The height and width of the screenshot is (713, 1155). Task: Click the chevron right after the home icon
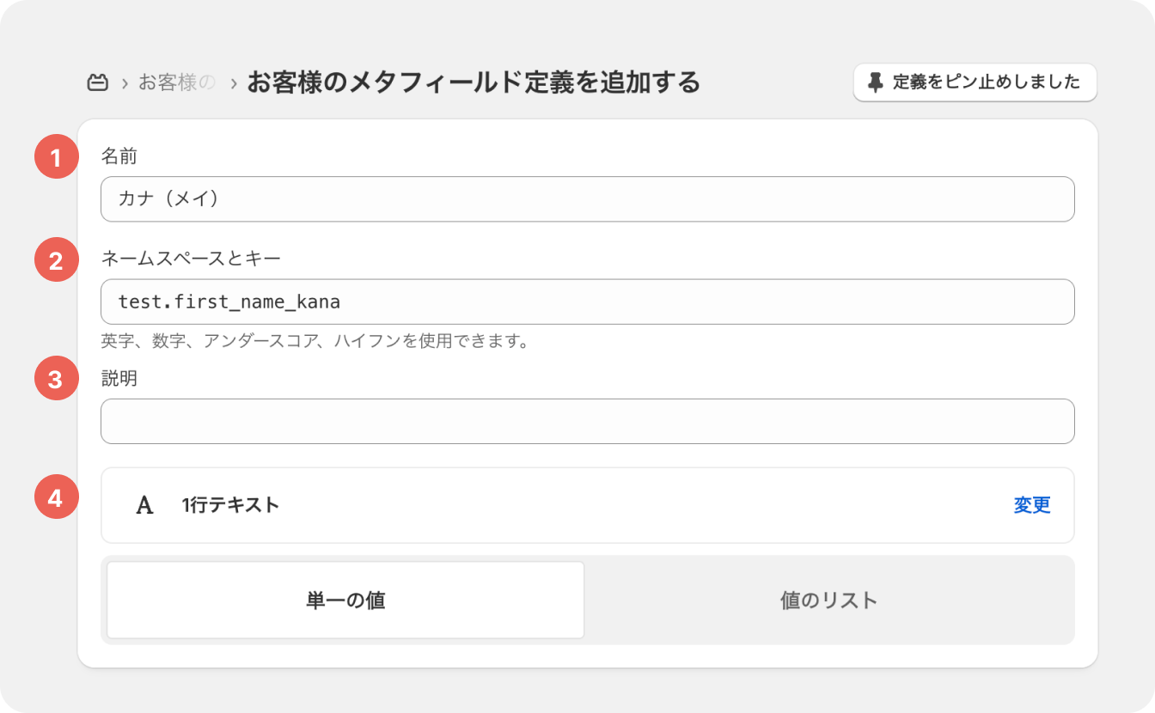click(x=125, y=83)
